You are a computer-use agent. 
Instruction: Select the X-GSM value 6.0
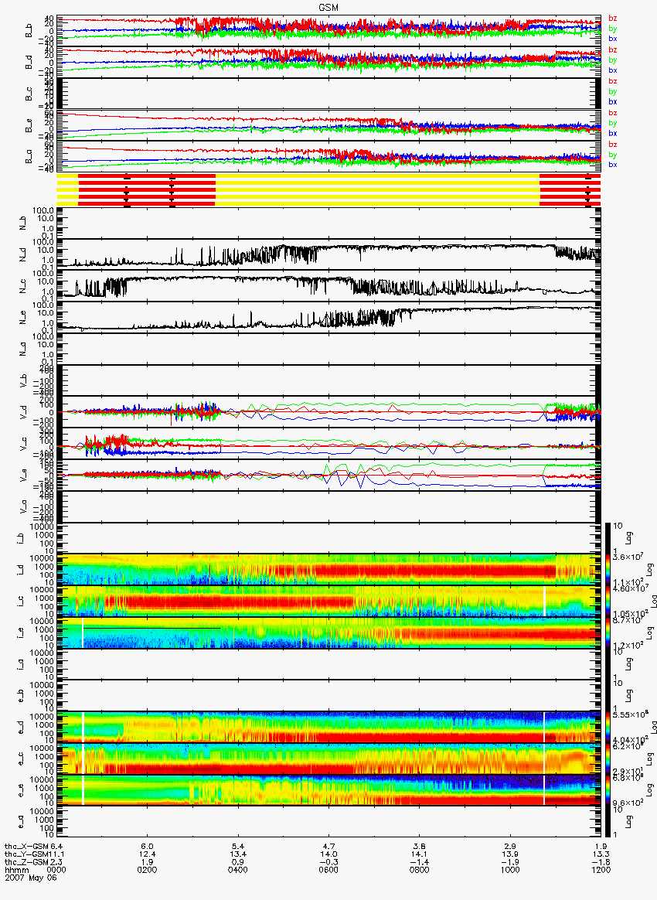click(x=147, y=846)
